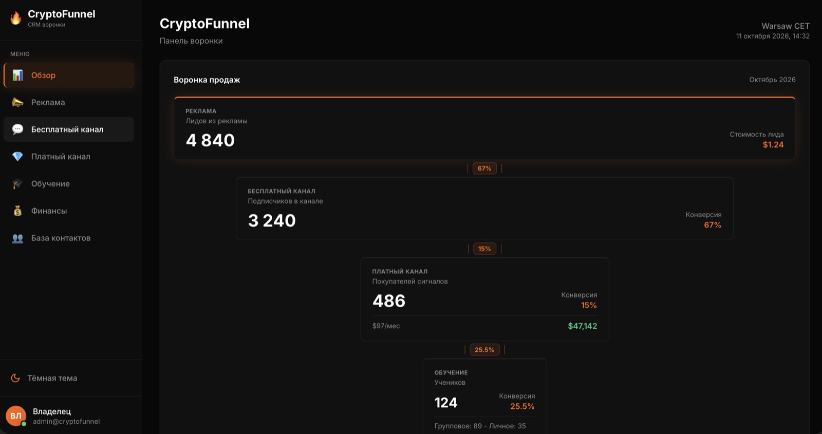Click the ВЛ user avatar
This screenshot has height=434, width=822.
pyautogui.click(x=16, y=416)
